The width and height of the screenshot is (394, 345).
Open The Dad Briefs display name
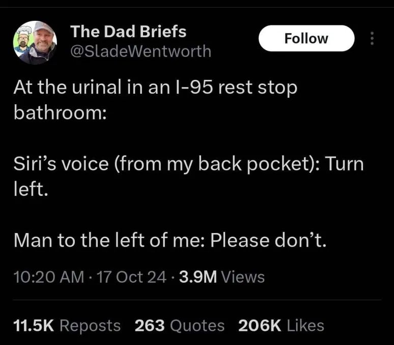coord(128,32)
